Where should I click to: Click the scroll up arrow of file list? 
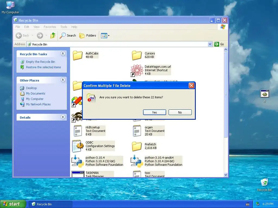pos(226,50)
